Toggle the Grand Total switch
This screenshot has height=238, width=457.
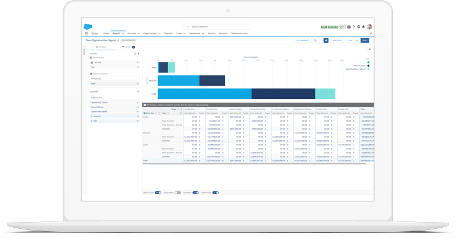pos(215,193)
